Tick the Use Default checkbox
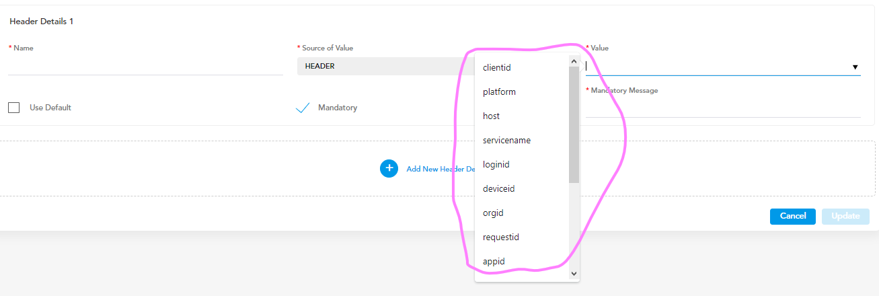This screenshot has width=879, height=296. pos(13,108)
